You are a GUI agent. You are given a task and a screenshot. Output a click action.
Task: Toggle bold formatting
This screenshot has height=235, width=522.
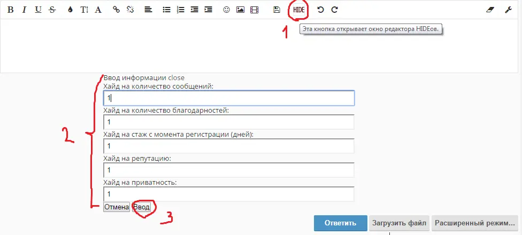click(10, 10)
